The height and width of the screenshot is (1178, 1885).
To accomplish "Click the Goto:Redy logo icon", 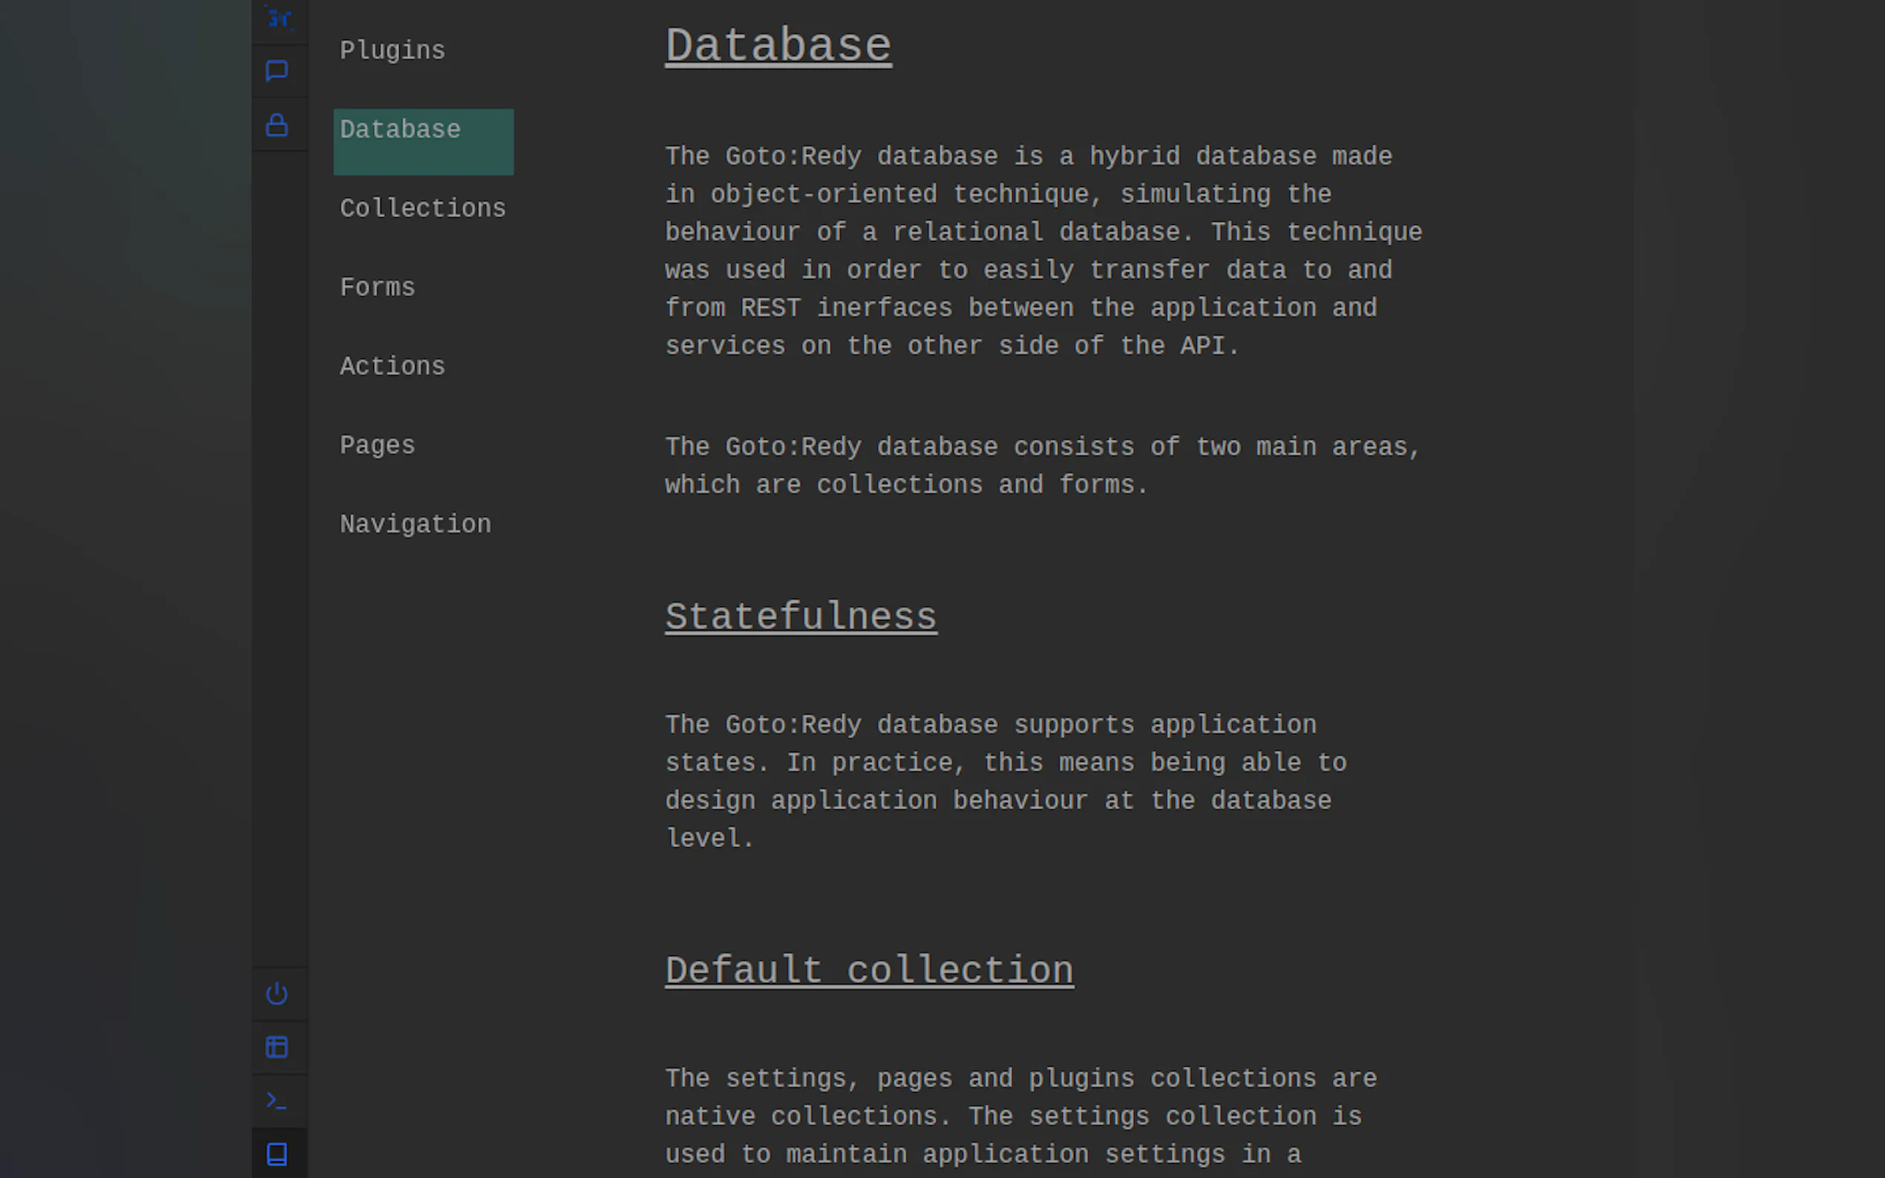I will point(278,17).
